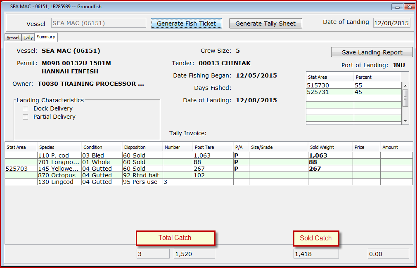This screenshot has height=268, width=417.
Task: Click the Generate Fish Ticket button
Action: coord(186,24)
